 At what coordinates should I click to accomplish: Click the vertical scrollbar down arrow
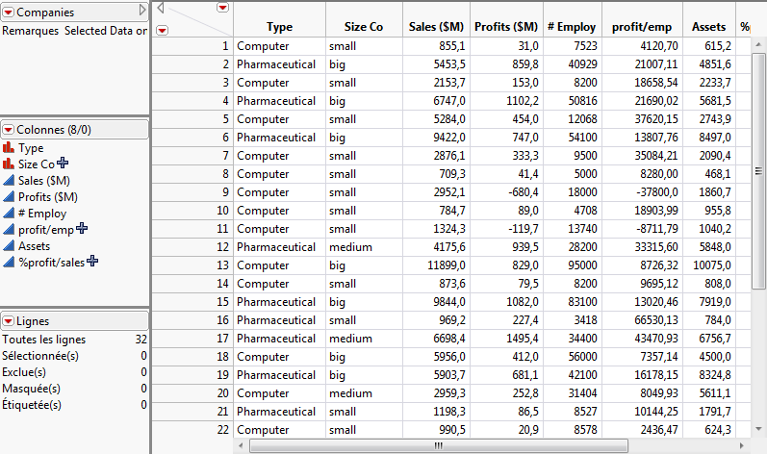[x=759, y=430]
